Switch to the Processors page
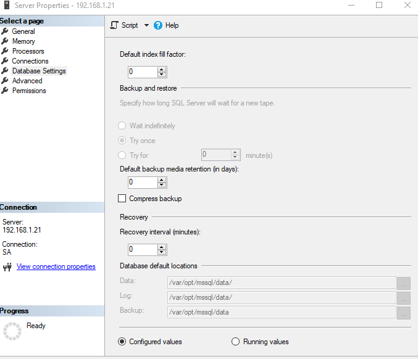418x359 pixels. coord(28,51)
